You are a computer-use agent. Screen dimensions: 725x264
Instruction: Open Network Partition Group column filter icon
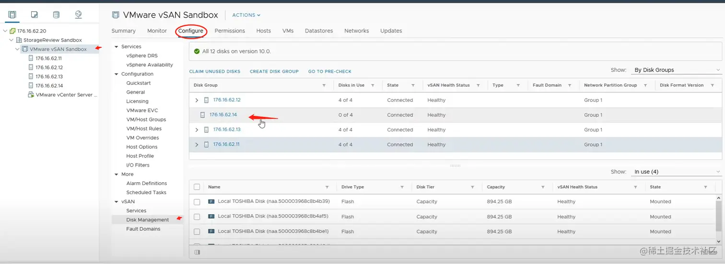point(646,85)
